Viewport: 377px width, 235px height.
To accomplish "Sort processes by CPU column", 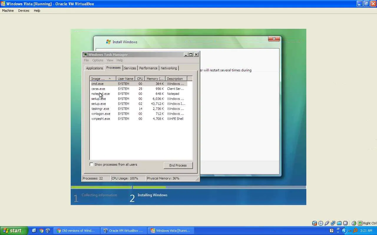I will (x=140, y=79).
